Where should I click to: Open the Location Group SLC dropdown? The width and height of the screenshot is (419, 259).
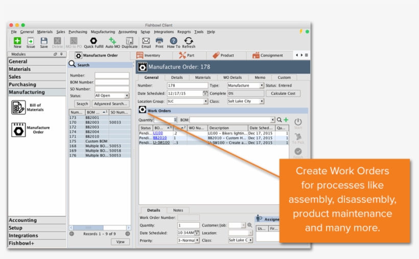click(x=205, y=101)
